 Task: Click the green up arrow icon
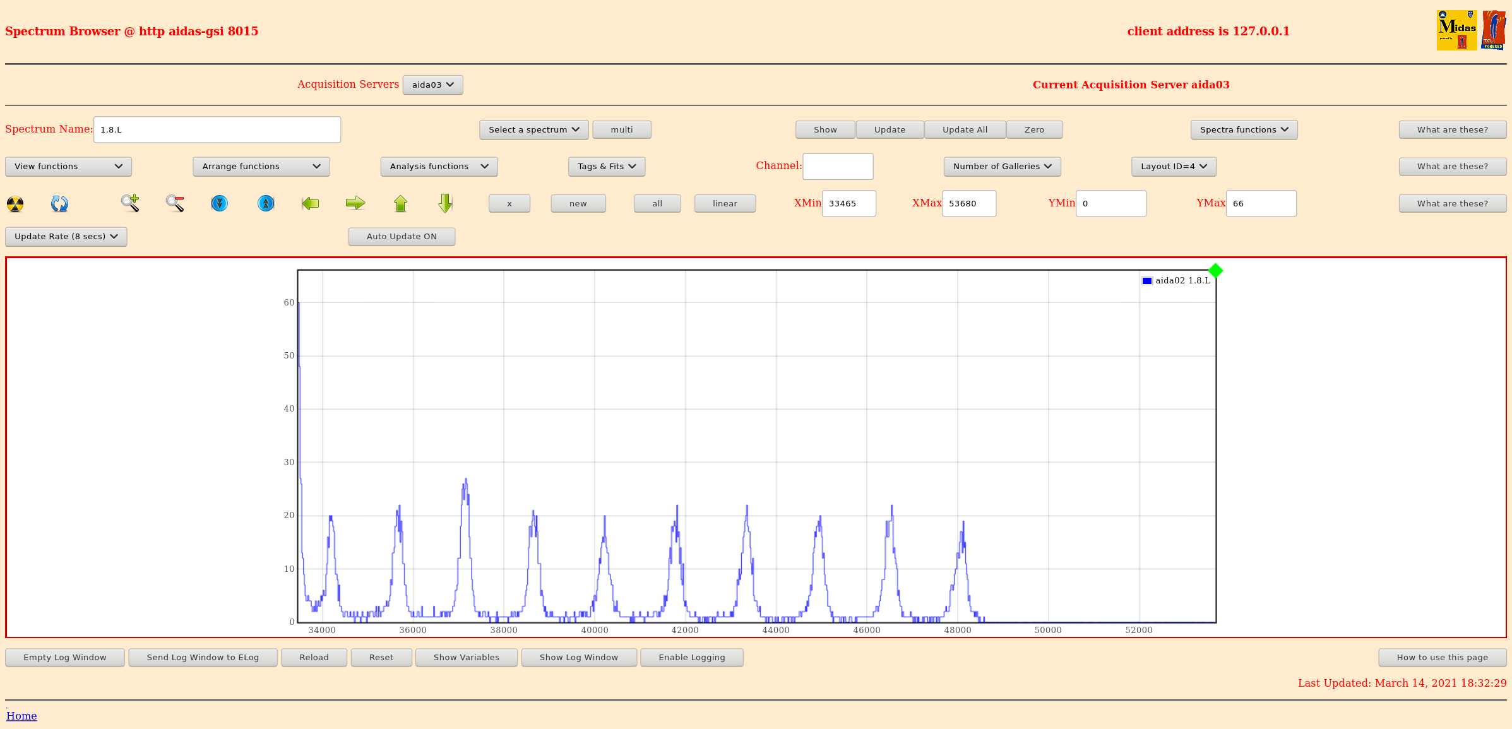pos(400,203)
